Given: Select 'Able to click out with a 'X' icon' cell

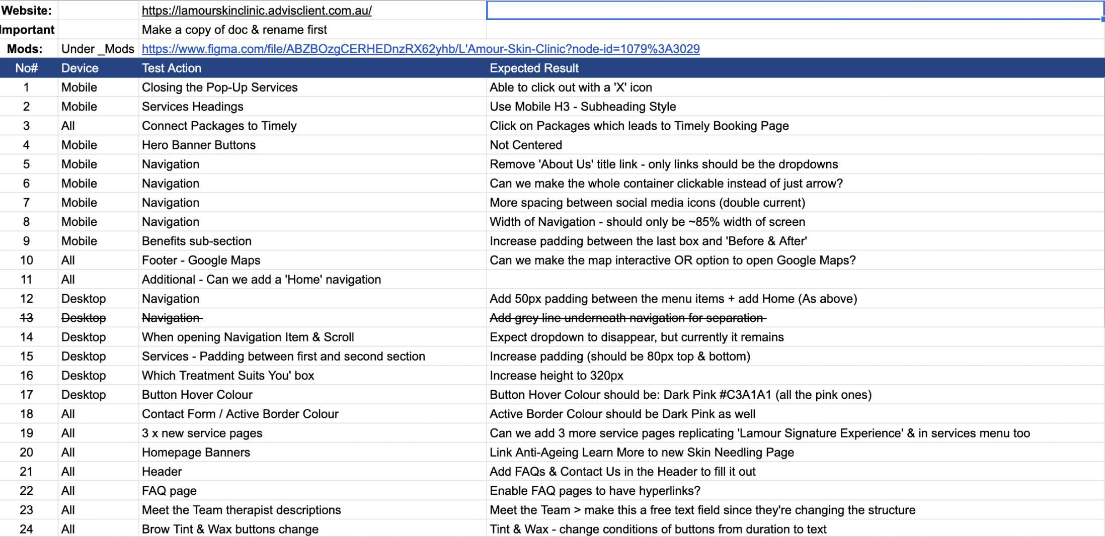Looking at the screenshot, I should click(795, 87).
